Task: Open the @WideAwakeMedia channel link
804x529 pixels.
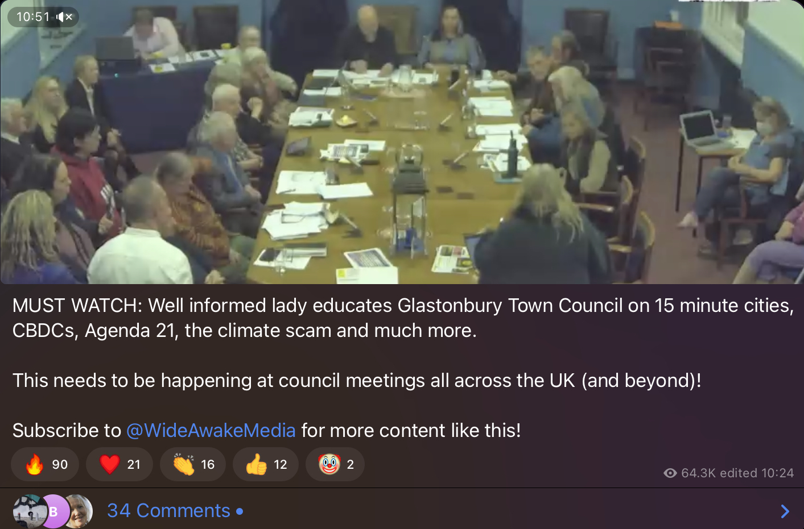Action: click(211, 430)
